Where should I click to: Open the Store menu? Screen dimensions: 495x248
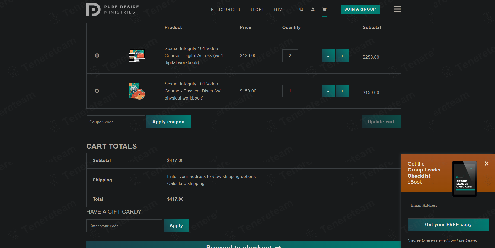point(257,9)
